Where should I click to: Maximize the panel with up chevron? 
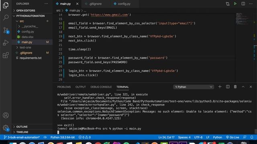click(243, 87)
